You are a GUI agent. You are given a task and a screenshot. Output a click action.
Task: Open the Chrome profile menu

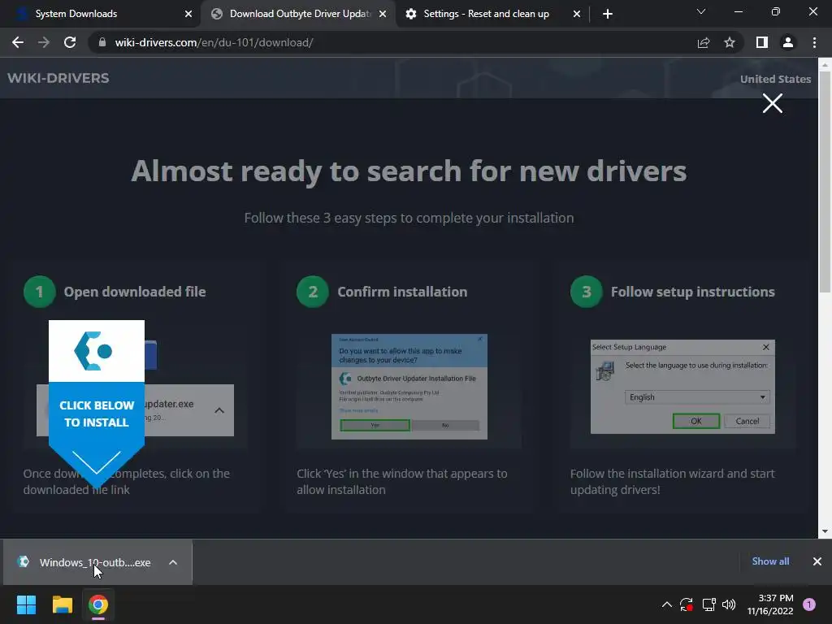pyautogui.click(x=788, y=42)
